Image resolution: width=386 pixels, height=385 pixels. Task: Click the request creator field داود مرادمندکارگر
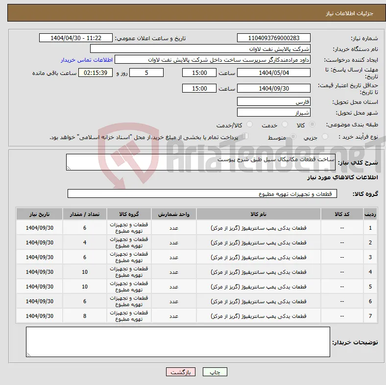coord(213,60)
